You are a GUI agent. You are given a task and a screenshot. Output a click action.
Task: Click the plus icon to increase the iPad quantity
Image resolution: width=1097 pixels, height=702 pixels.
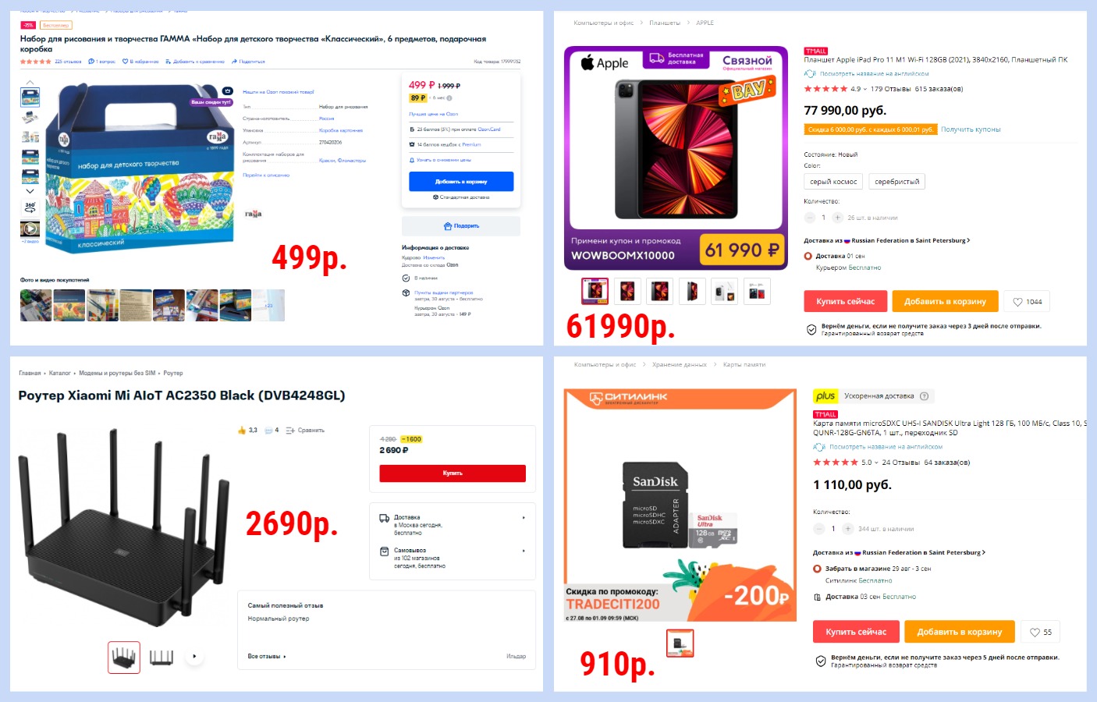837,218
